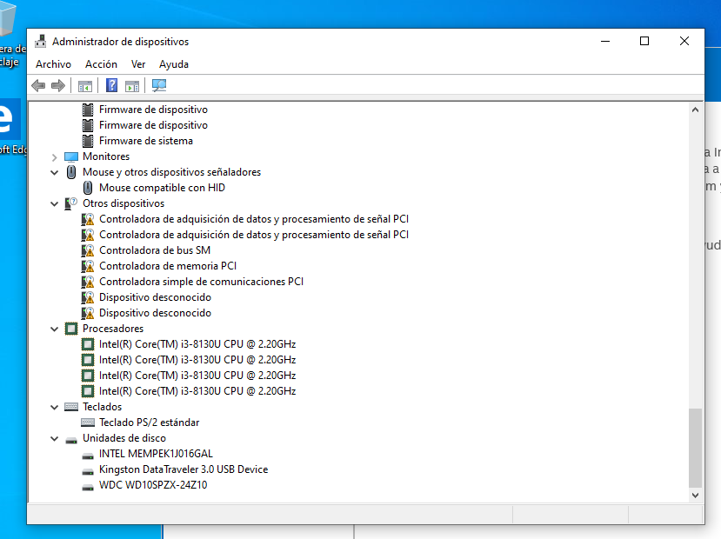Click the show/hide action pane icon
Viewport: 721px width, 539px height.
coord(132,86)
